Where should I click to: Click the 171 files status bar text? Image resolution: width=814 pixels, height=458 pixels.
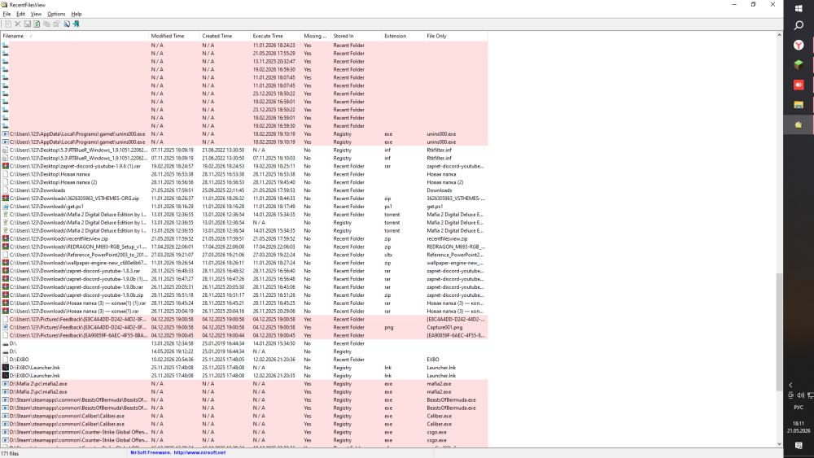(x=10, y=454)
